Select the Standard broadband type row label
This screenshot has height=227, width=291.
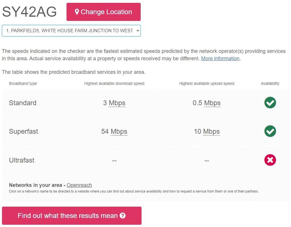[23, 103]
